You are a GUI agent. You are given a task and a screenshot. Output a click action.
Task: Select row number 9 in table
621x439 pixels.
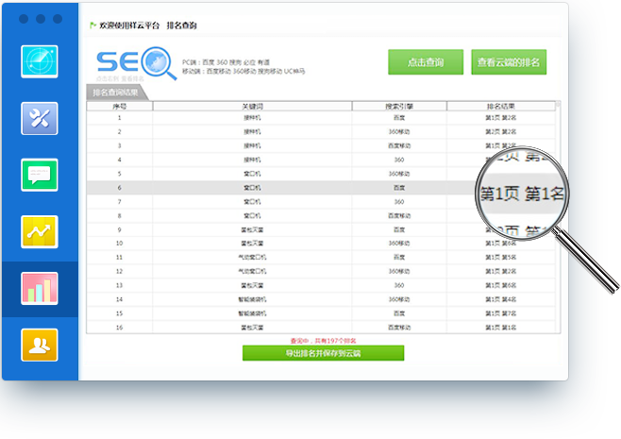(321, 229)
